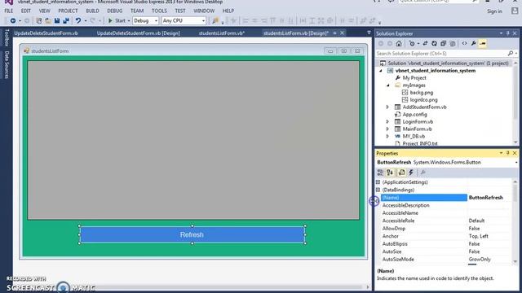
Task: Click Properties page icon in Properties toolbar
Action: [402, 173]
